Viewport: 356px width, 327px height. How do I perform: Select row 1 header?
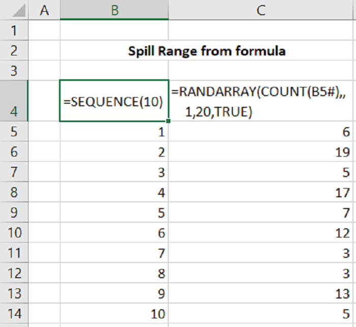pos(14,30)
